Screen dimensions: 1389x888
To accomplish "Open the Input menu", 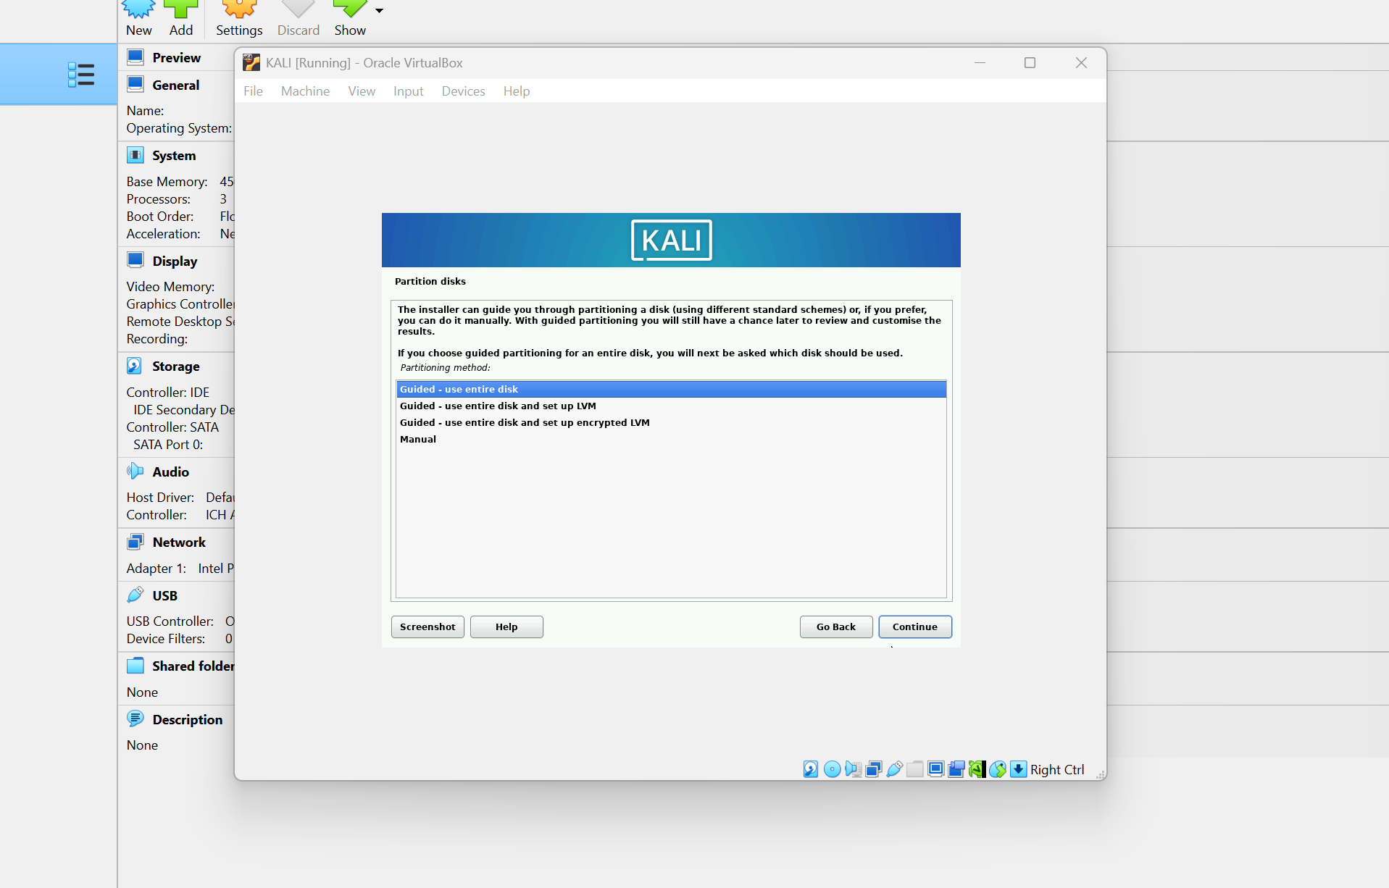I will [x=408, y=91].
